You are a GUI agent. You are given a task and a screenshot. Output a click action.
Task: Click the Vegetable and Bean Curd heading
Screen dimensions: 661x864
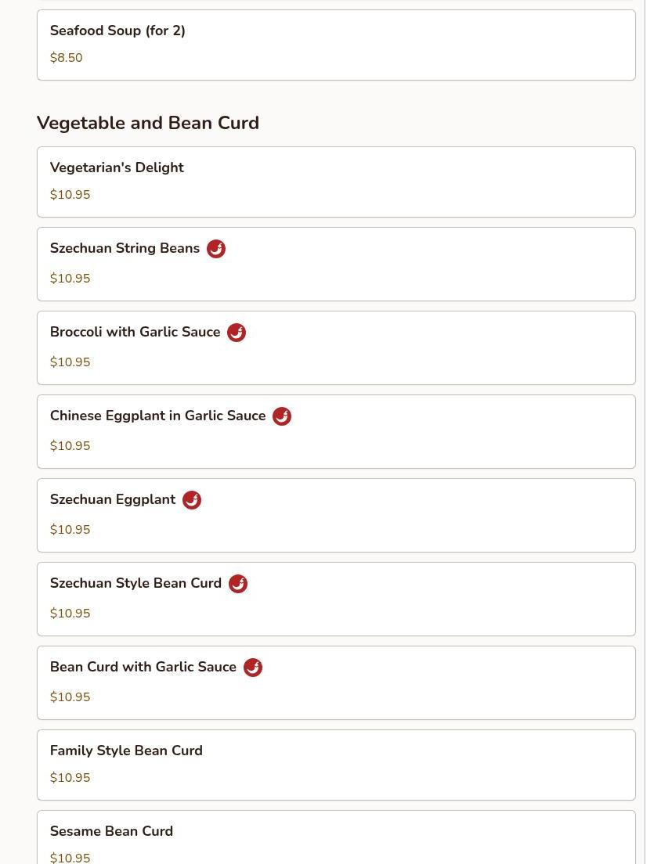click(x=147, y=123)
